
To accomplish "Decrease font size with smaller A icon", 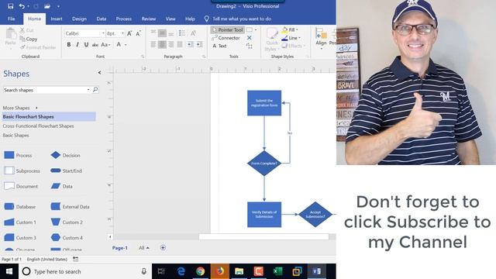I will coord(138,33).
